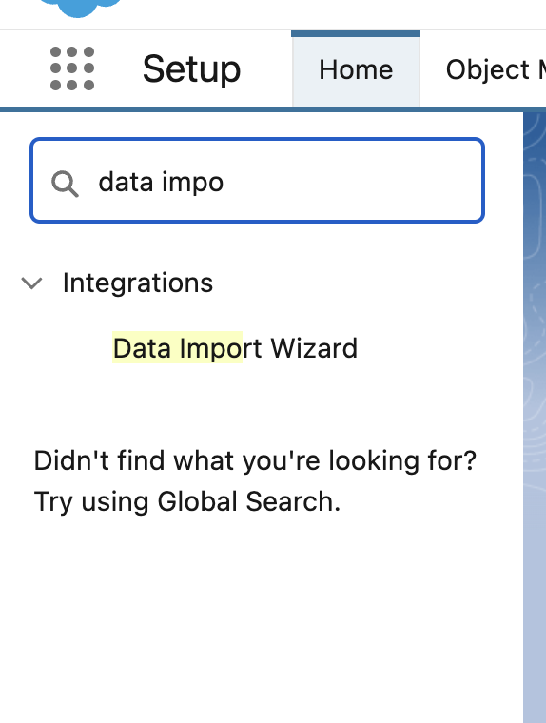Click the Salesforce cloud logo
Image resolution: width=546 pixels, height=723 pixels.
79,8
